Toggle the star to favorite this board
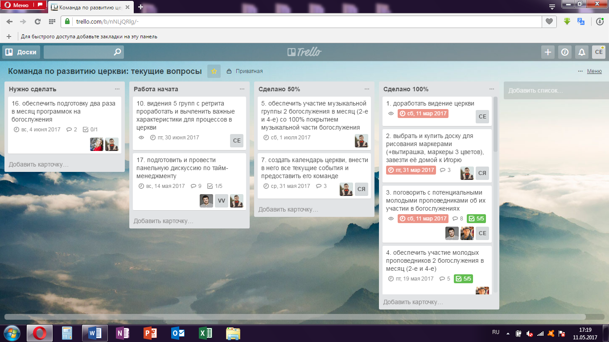The width and height of the screenshot is (609, 342). (214, 71)
